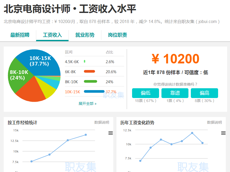Click the 4.5K-6K green bar
This screenshot has height=172, width=230.
[x=85, y=61]
